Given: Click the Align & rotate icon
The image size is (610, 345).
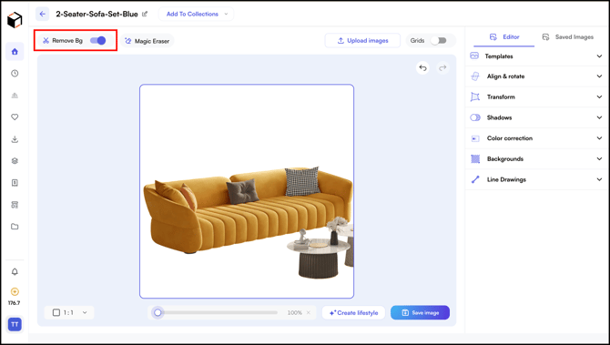Looking at the screenshot, I should click(475, 76).
